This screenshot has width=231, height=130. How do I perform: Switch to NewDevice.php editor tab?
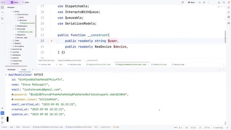159,65
